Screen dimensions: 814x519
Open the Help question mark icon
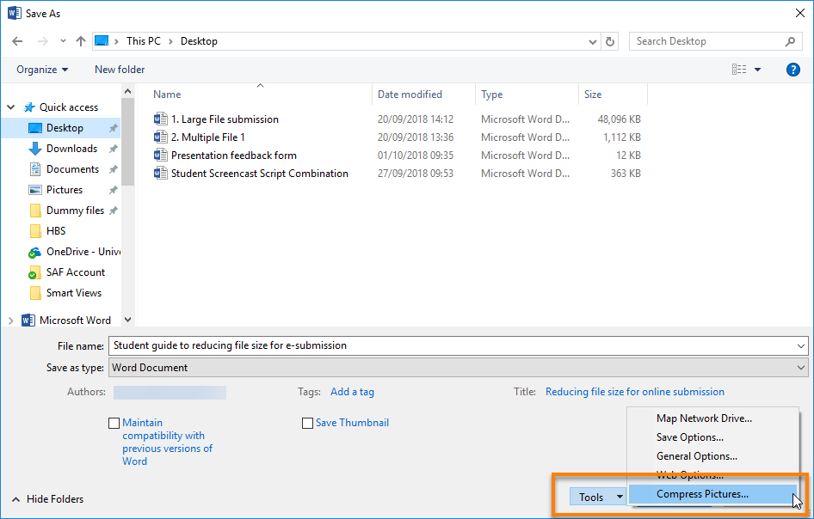pyautogui.click(x=792, y=70)
